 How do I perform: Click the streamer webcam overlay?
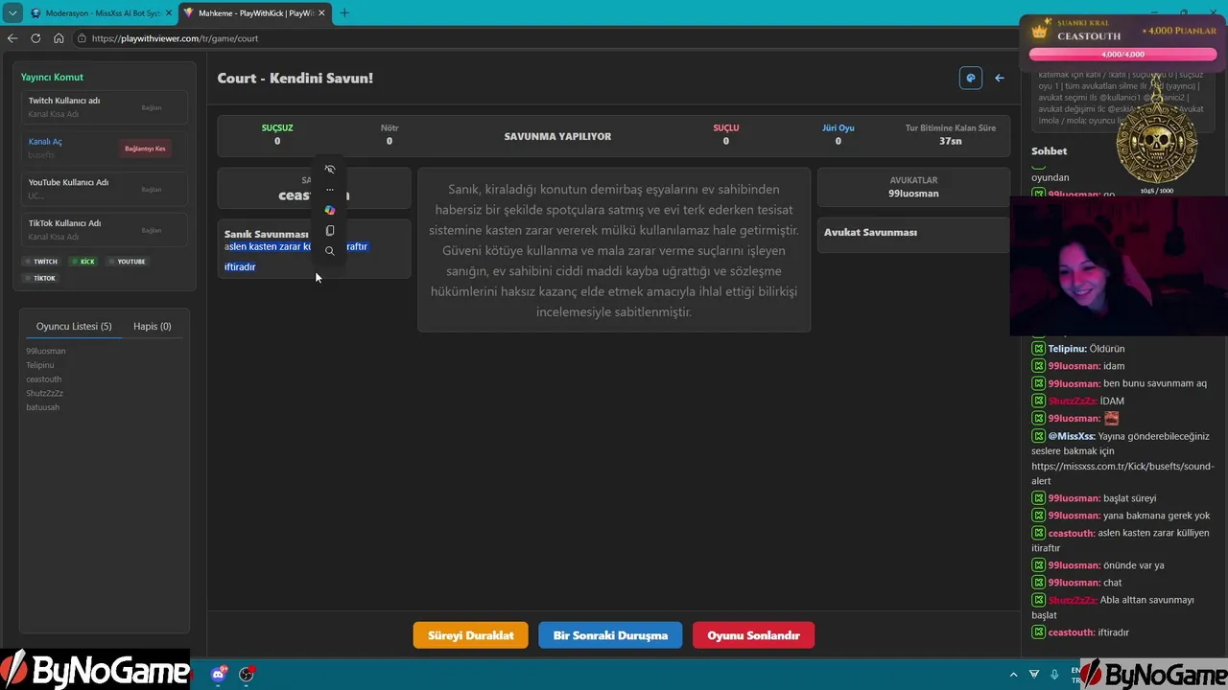(x=1119, y=265)
